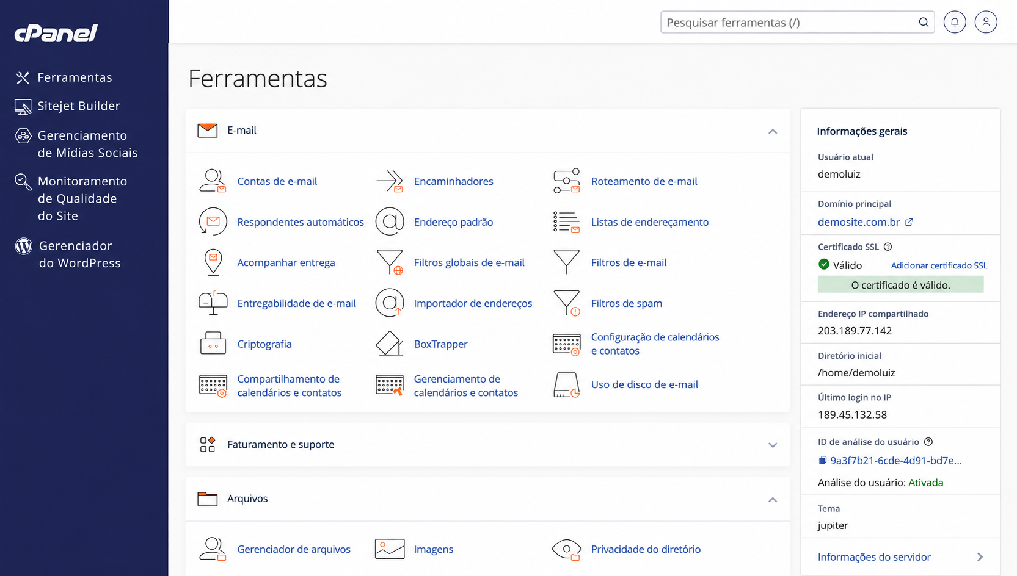Click the /home/demoluiz directory text
Image resolution: width=1017 pixels, height=576 pixels.
856,373
